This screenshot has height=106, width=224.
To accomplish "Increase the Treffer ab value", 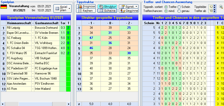I will coord(215,10).
